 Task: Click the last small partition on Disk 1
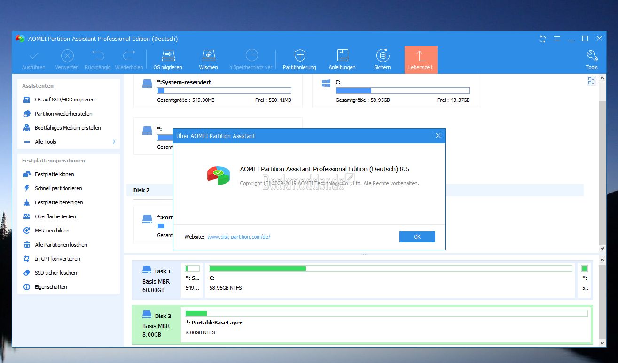click(x=584, y=280)
